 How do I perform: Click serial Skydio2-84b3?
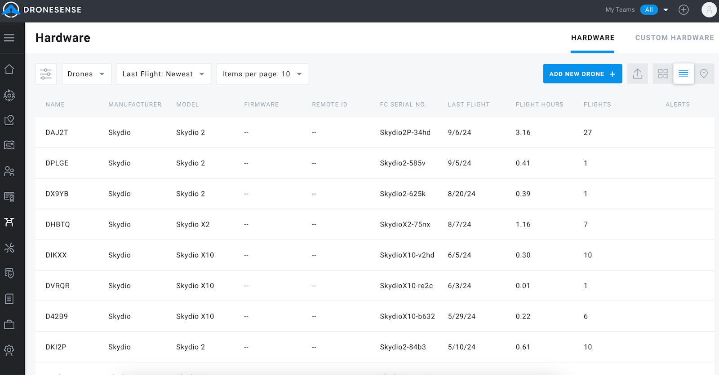(x=403, y=347)
